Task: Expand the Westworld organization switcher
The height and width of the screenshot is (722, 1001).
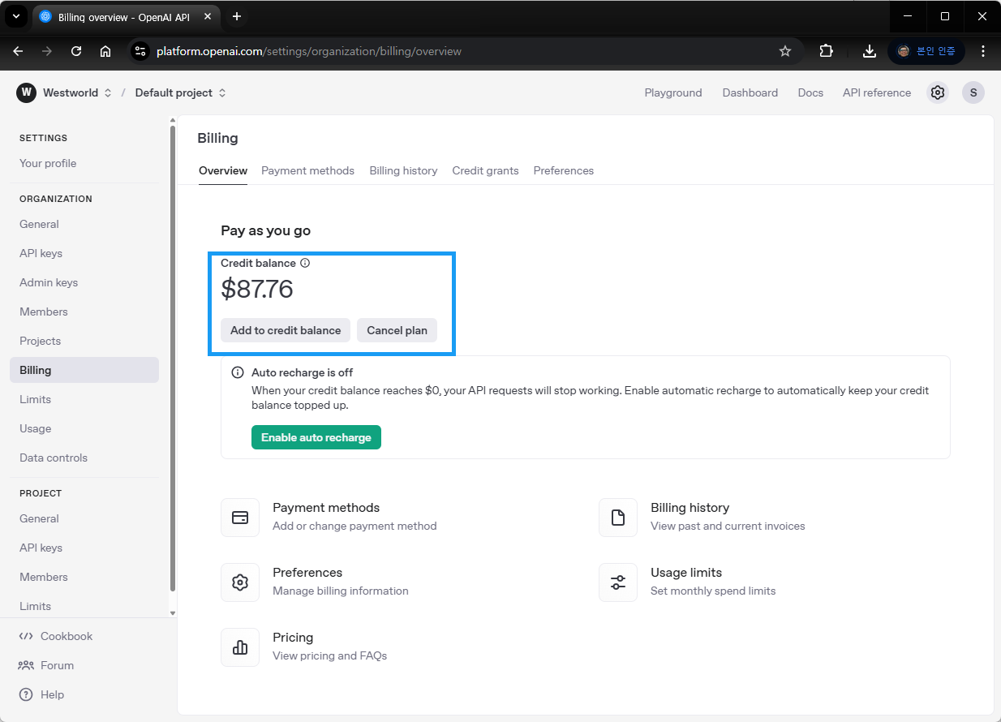Action: (77, 92)
